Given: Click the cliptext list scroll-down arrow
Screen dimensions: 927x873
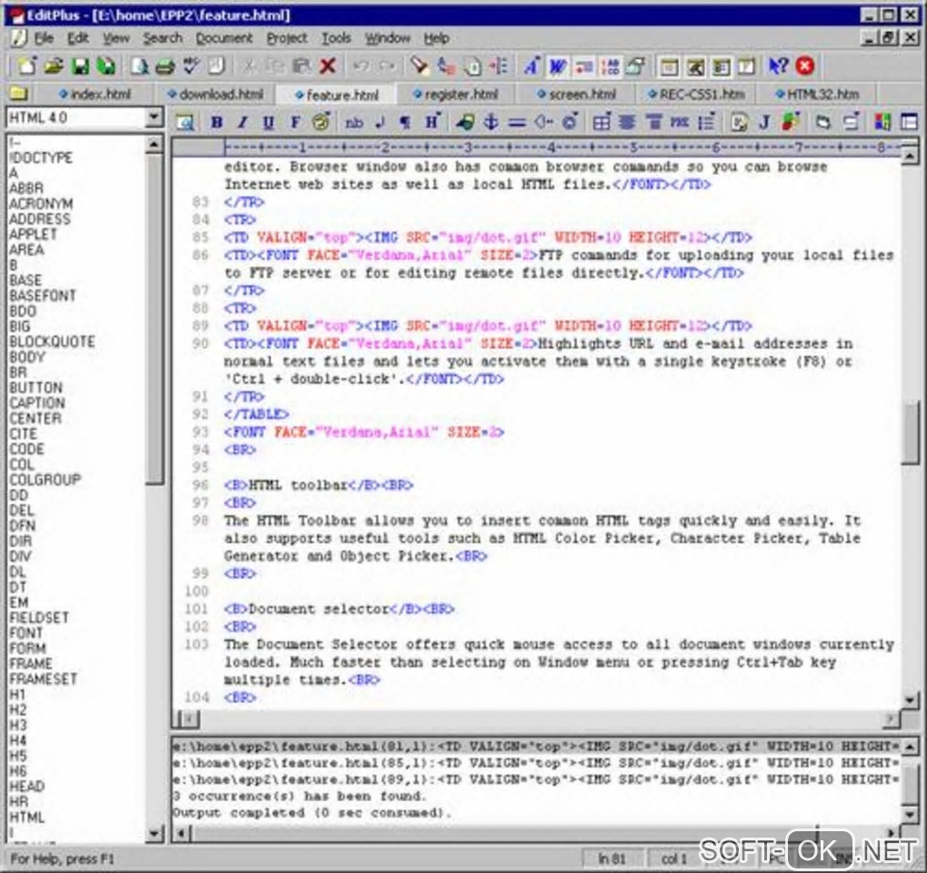Looking at the screenshot, I should 154,833.
